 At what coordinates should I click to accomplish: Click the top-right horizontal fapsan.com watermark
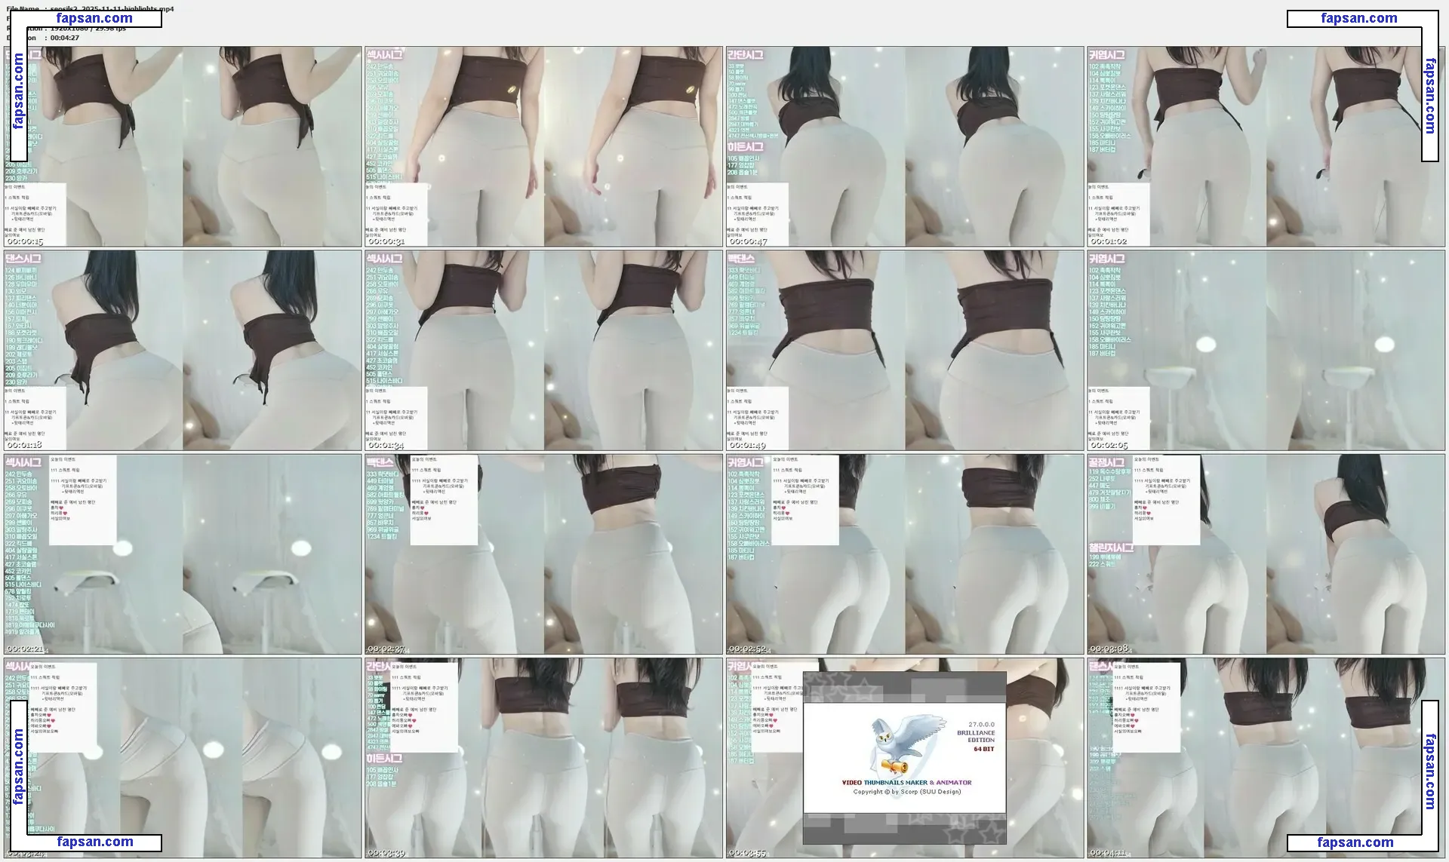[x=1358, y=18]
